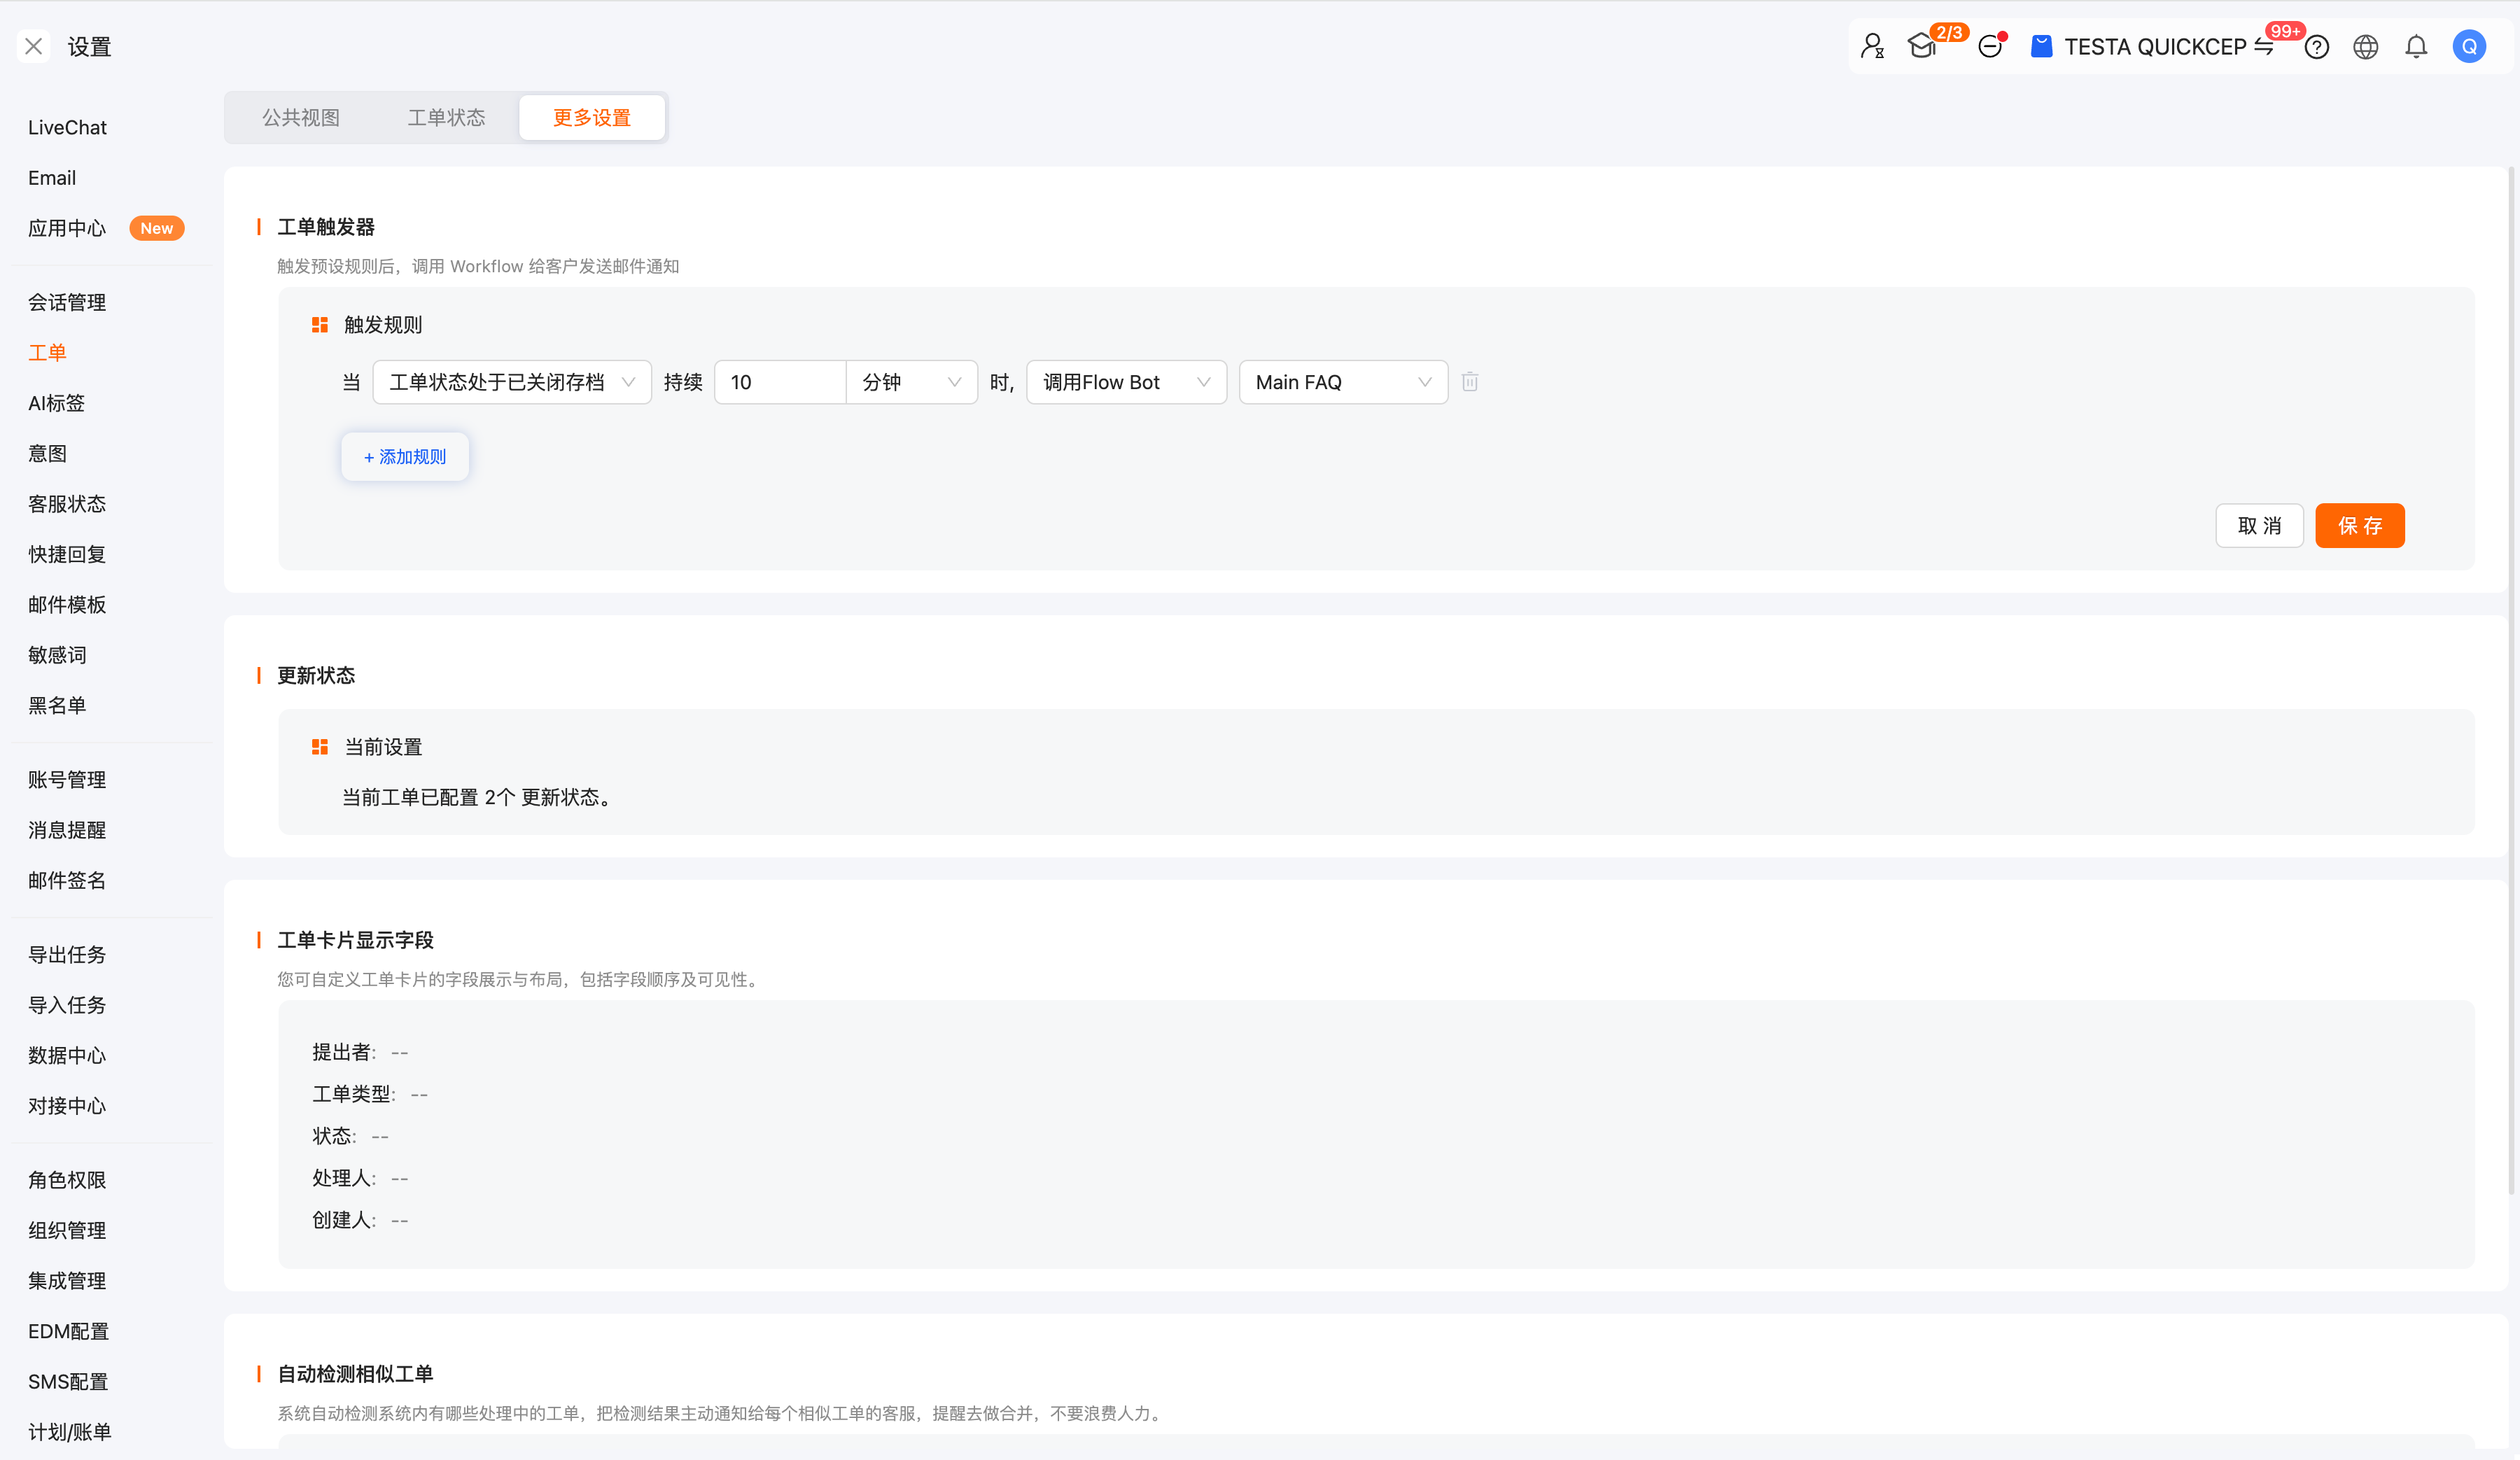Expand the 调用Flow Bot action dropdown
This screenshot has width=2520, height=1460.
tap(1126, 382)
